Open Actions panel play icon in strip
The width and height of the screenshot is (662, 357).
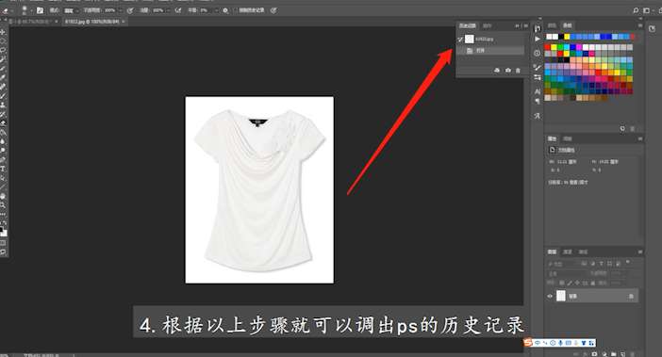[537, 39]
